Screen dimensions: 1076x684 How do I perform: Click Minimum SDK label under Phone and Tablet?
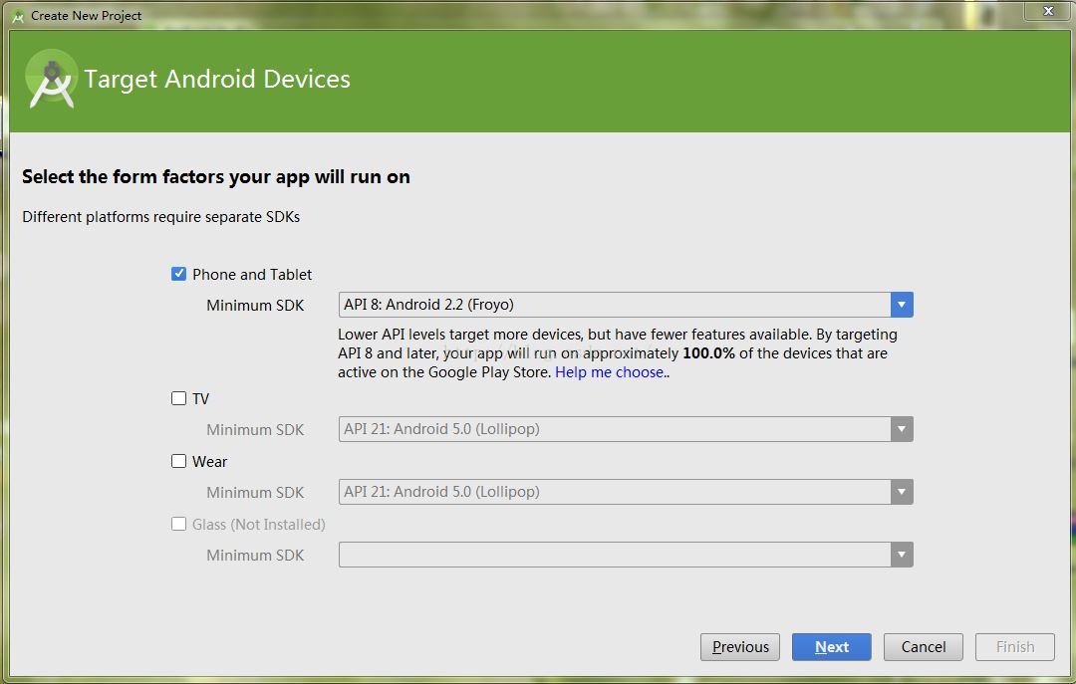click(255, 306)
